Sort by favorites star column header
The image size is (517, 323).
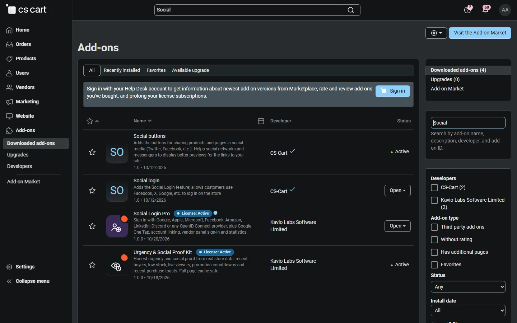coord(92,121)
